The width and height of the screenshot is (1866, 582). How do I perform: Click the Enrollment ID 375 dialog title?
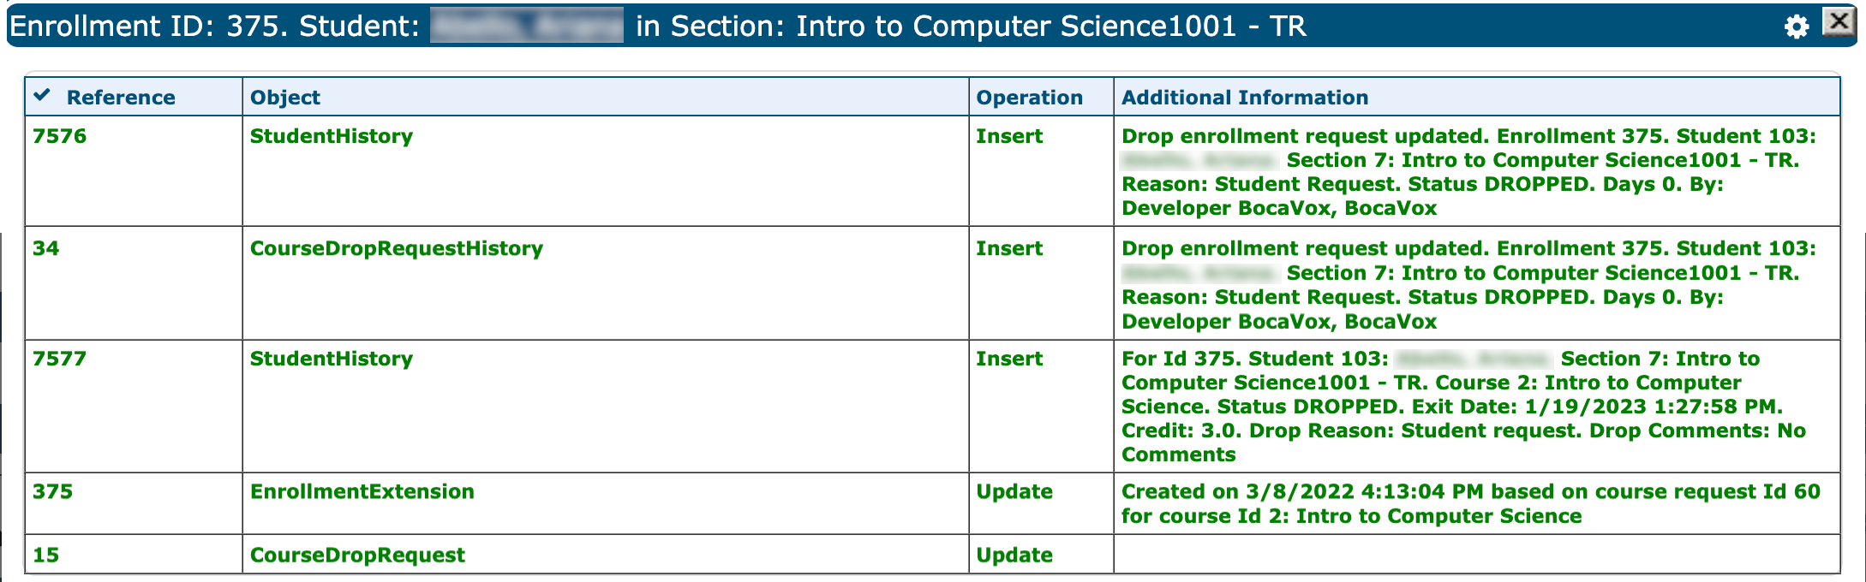click(214, 27)
